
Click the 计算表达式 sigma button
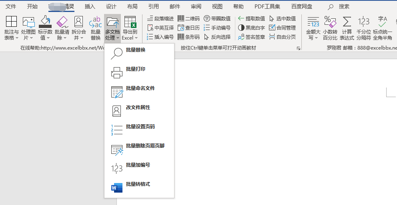coord(347,28)
